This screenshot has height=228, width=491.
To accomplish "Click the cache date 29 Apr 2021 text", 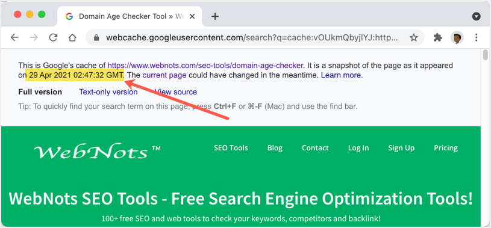I will pyautogui.click(x=77, y=75).
